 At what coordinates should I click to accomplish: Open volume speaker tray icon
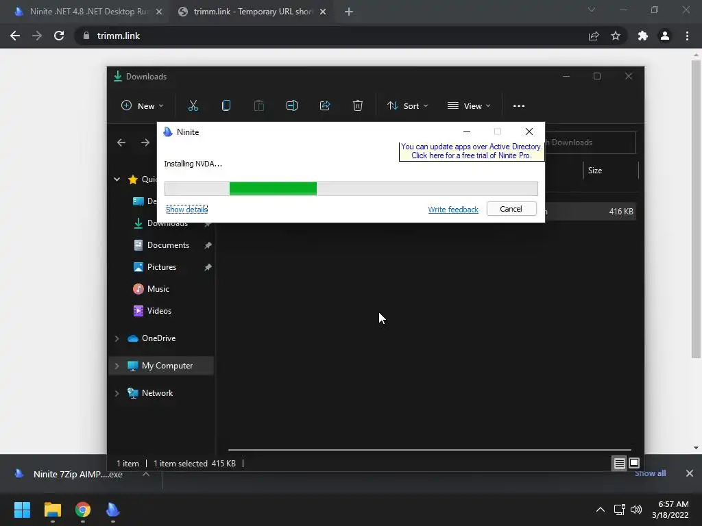tap(636, 510)
